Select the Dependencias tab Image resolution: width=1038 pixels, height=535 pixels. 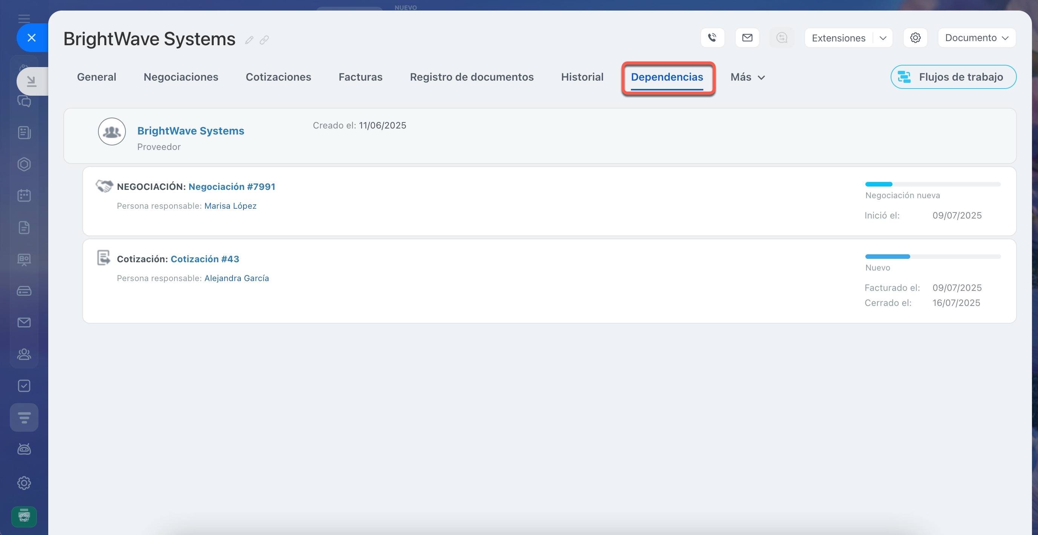[667, 77]
